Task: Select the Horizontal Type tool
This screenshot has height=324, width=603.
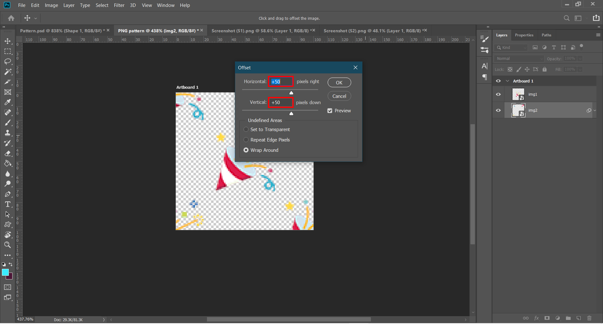Action: pyautogui.click(x=8, y=204)
